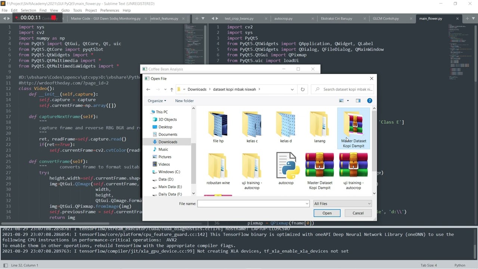Create a New folder in the dialog
The width and height of the screenshot is (478, 269).
point(184,101)
